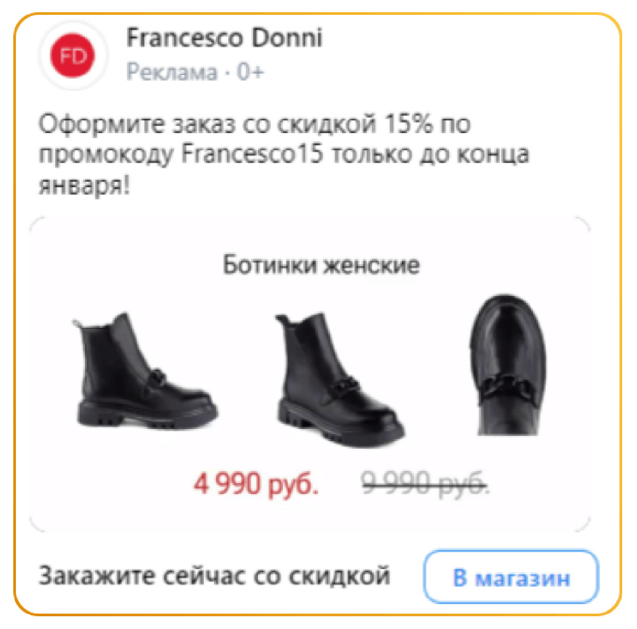
Task: Click the red 4 990 руб. price
Action: click(x=256, y=484)
